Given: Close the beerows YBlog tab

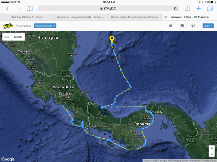Looking at the screenshot, I should [166, 17].
